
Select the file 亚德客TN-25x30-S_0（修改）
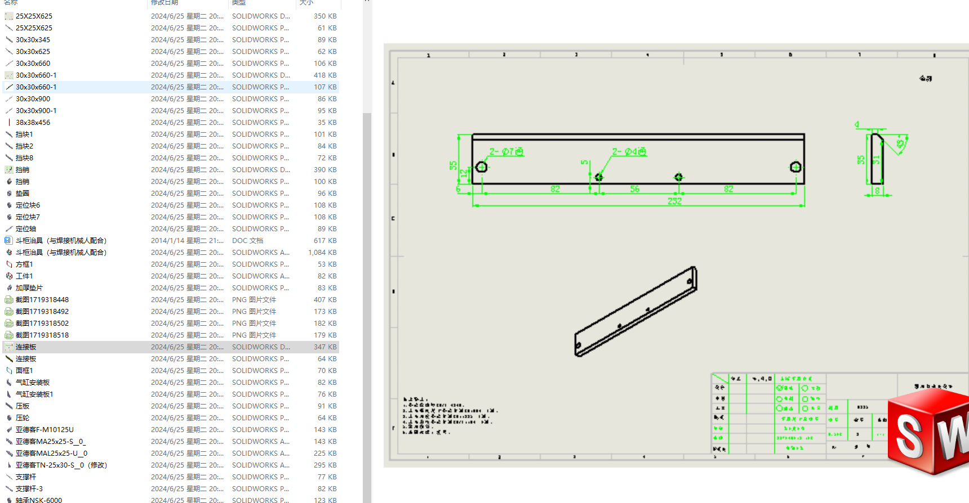(x=61, y=465)
